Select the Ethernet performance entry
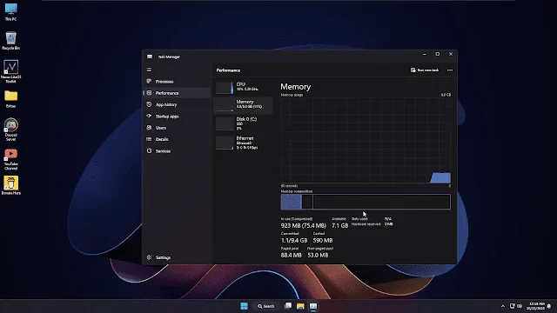The height and width of the screenshot is (313, 557). pyautogui.click(x=243, y=143)
